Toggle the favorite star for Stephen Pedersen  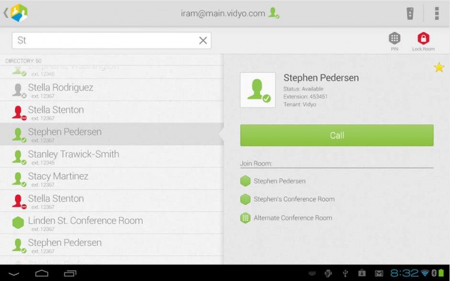pyautogui.click(x=439, y=67)
